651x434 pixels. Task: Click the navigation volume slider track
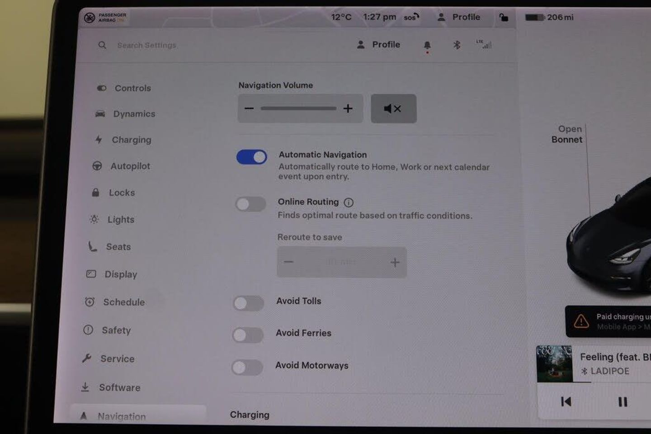coord(298,108)
